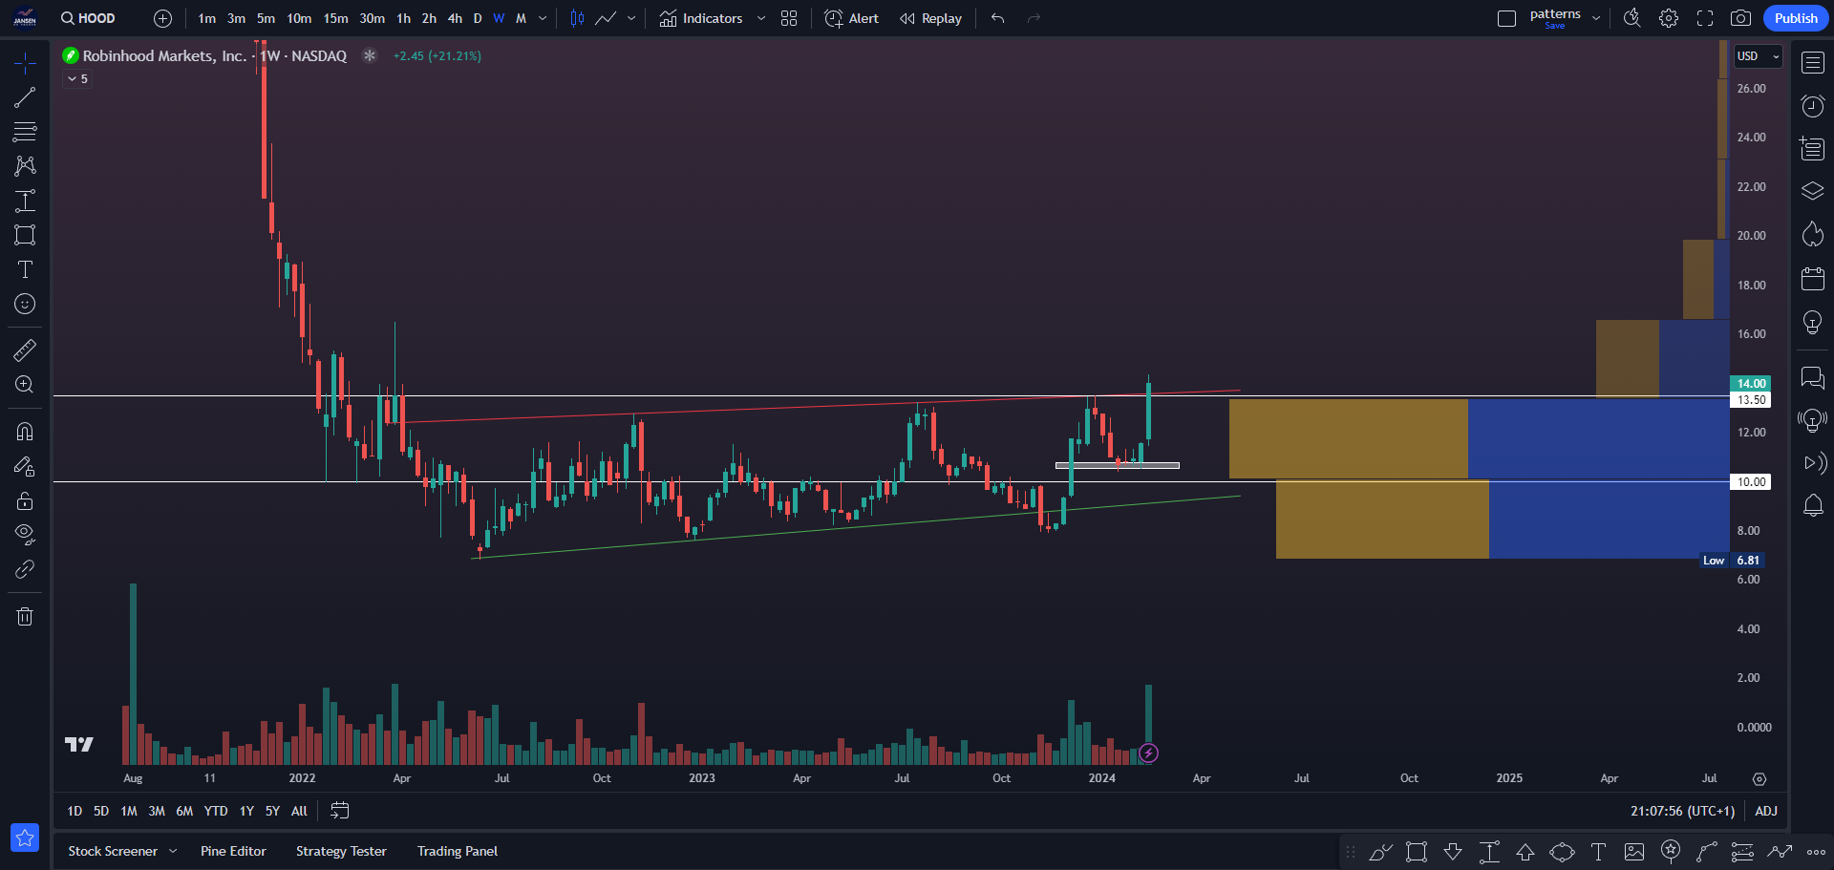Open indicator templates grid icon
1834x870 pixels.
(x=789, y=18)
